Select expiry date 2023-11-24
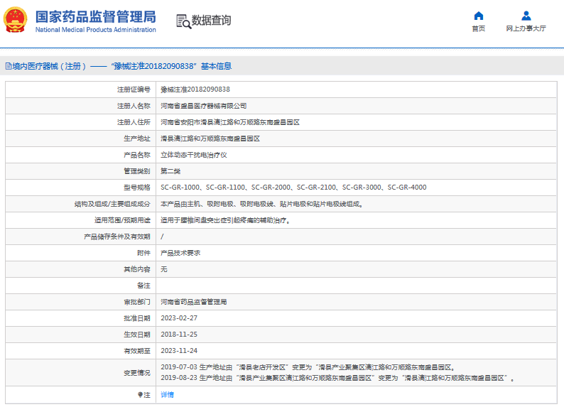Image resolution: width=564 pixels, height=407 pixels. 179,351
